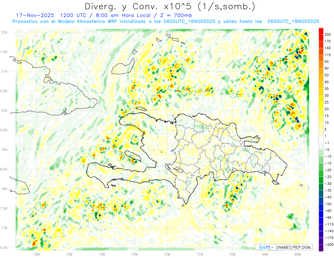Click the '90' value on the colorbar
Screen dimensions: 334x258
click(327, 62)
